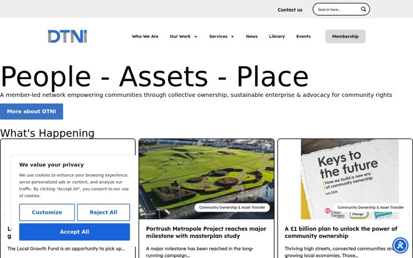This screenshot has width=413, height=258.
Task: Click the People - Assets - Place heading
Action: pos(154,77)
